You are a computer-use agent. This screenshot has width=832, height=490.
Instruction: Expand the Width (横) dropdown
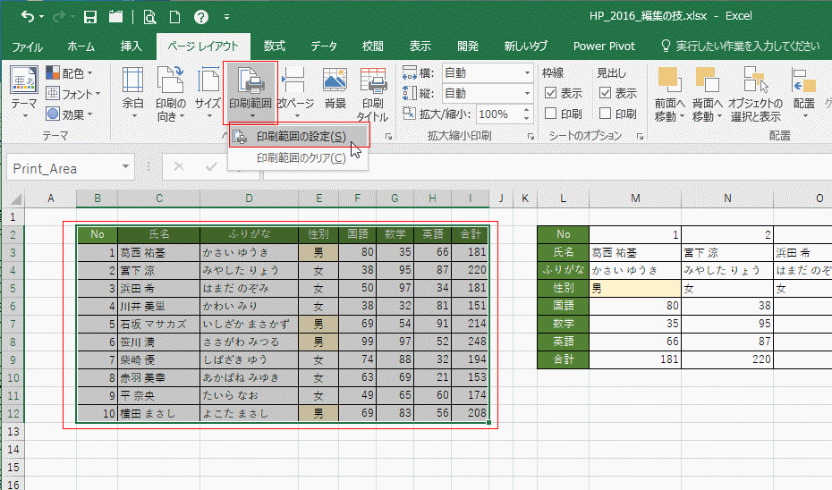[x=526, y=72]
